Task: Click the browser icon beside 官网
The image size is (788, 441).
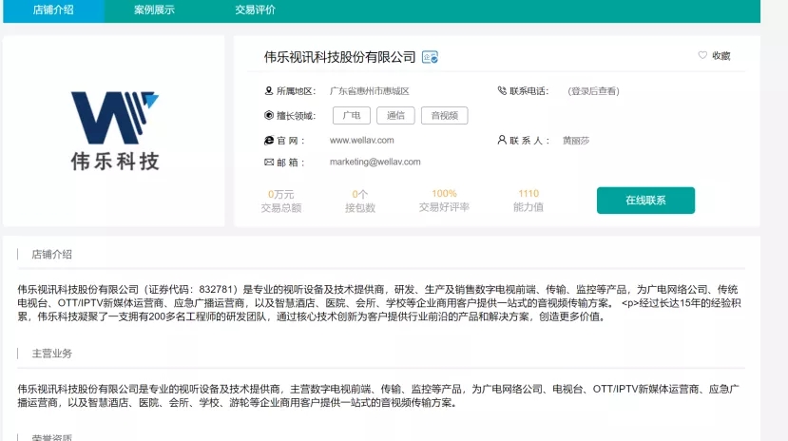Action: (269, 141)
